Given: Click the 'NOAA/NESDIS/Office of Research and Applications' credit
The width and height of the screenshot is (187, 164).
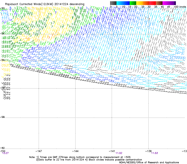Looking at the screenshot, I should click(149, 162).
